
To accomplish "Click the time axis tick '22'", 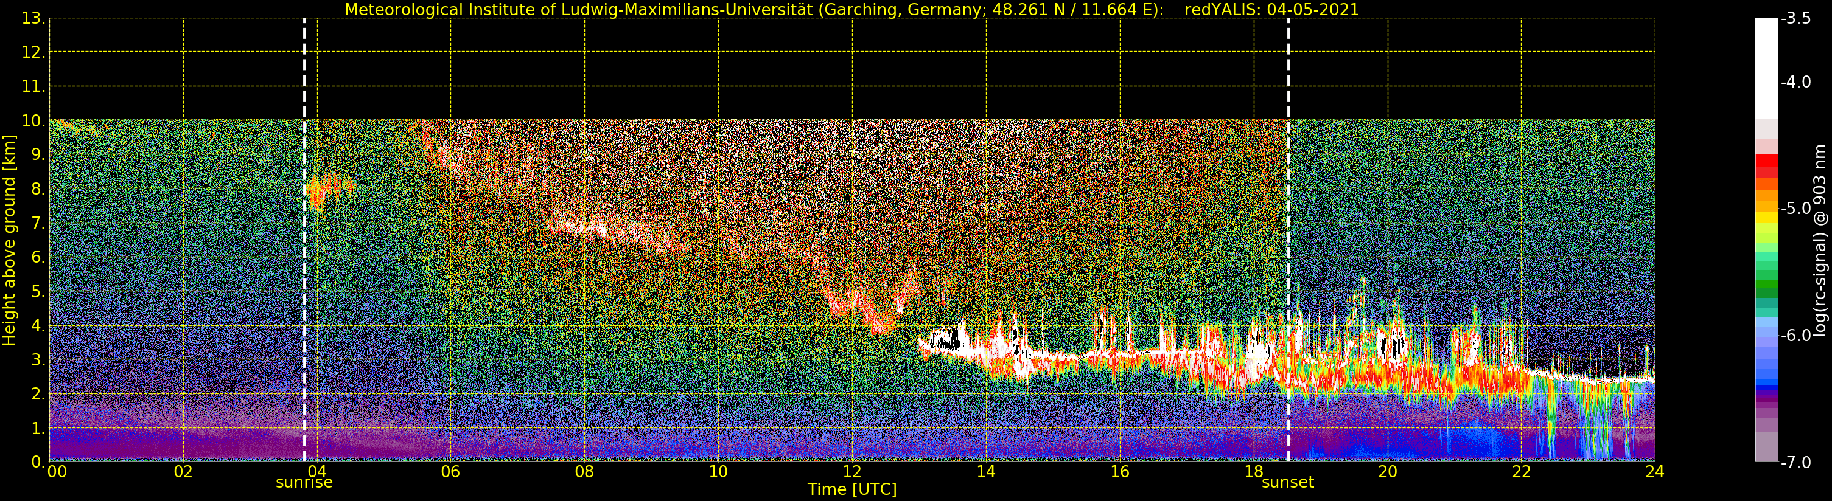I will 1521,472.
